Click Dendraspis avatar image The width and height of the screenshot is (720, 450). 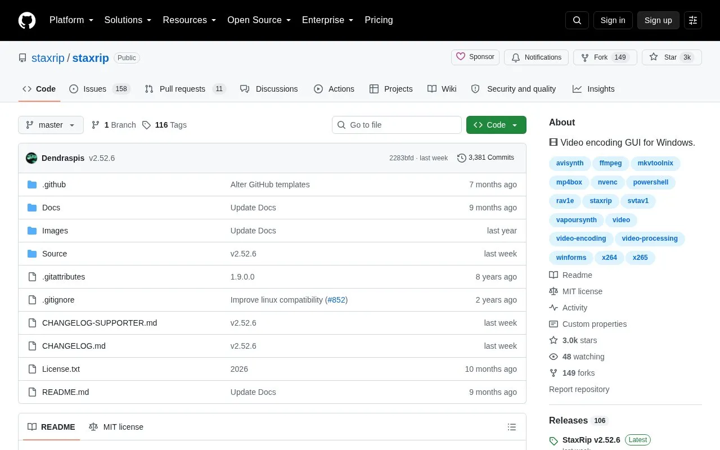coord(31,158)
